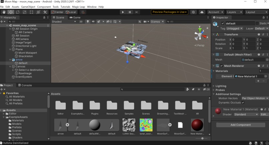Open the Shaded draw mode dropdown
The width and height of the screenshot is (269, 145).
pos(64,22)
